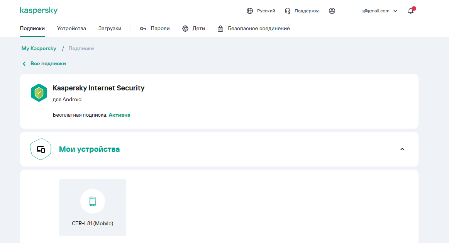Screen dimensions: 449x243
Task: Open the Русский language selector
Action: (x=266, y=11)
